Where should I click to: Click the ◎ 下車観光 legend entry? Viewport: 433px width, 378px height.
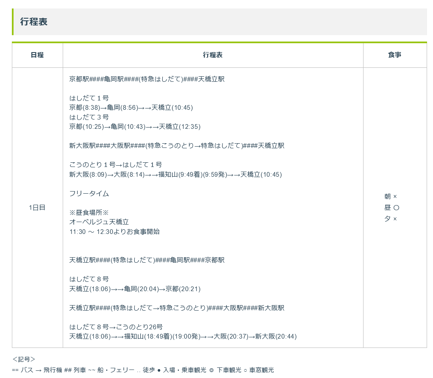coord(225,370)
